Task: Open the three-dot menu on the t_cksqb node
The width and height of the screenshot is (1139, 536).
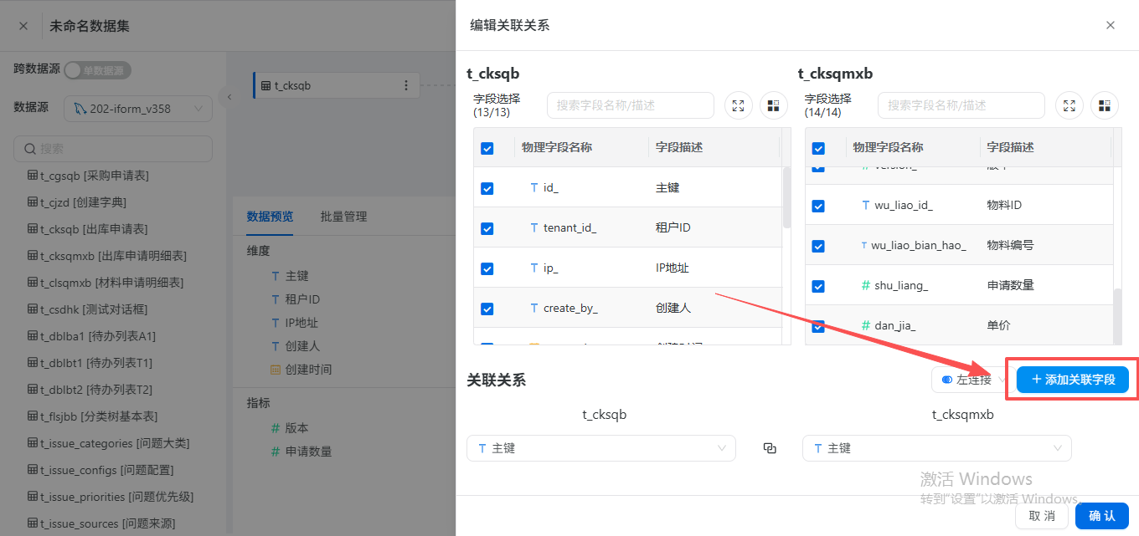Action: [406, 85]
